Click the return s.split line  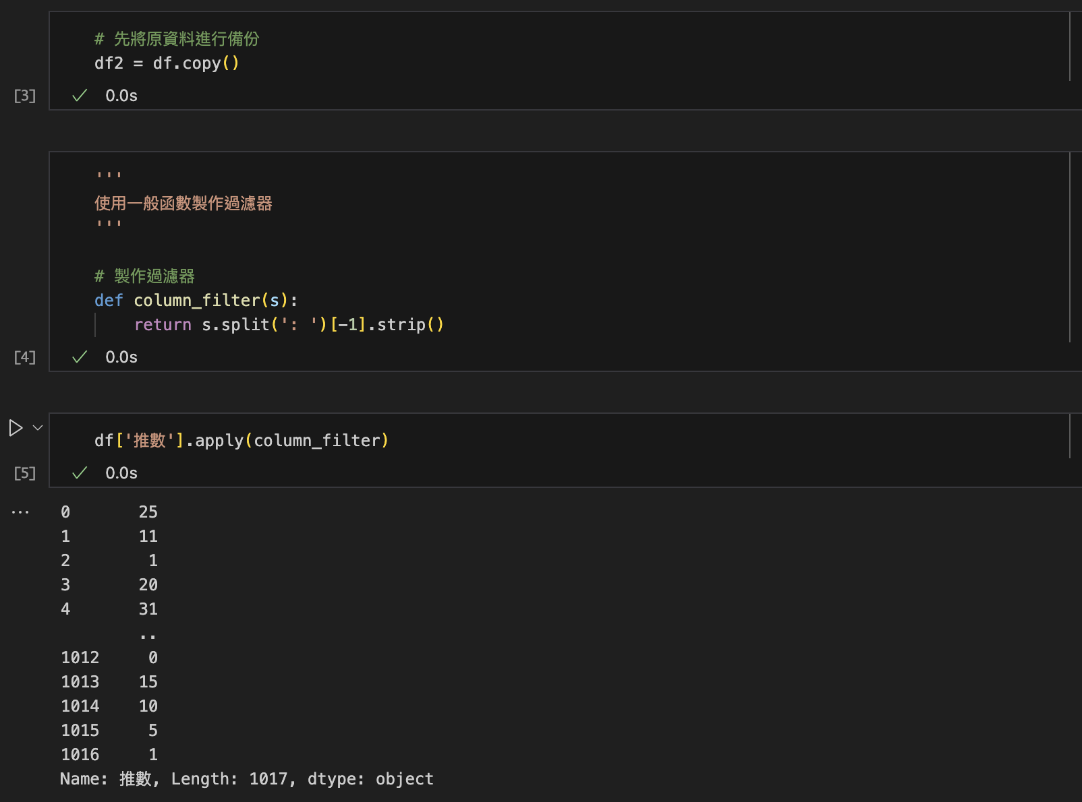289,325
